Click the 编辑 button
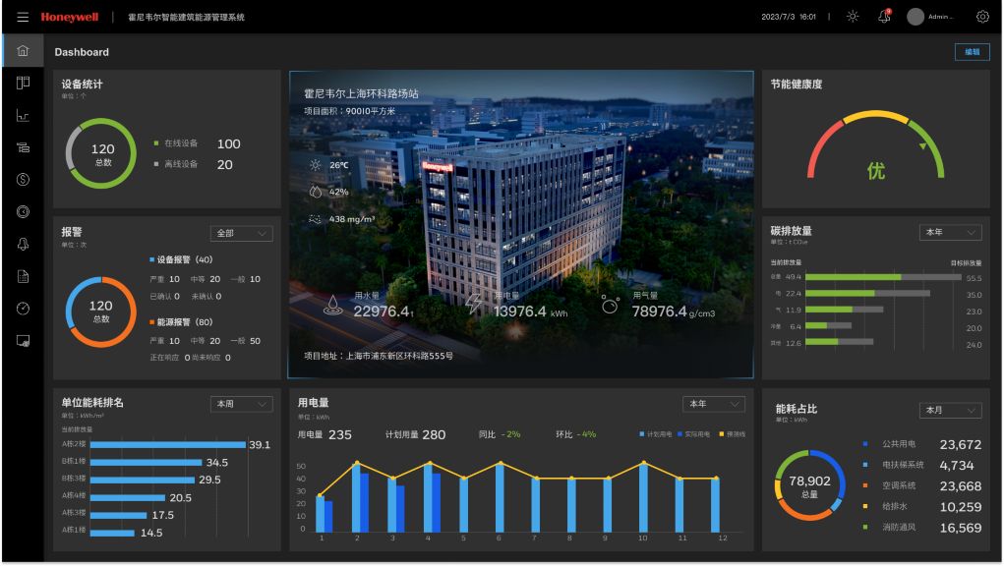The image size is (1004, 566). coord(972,52)
